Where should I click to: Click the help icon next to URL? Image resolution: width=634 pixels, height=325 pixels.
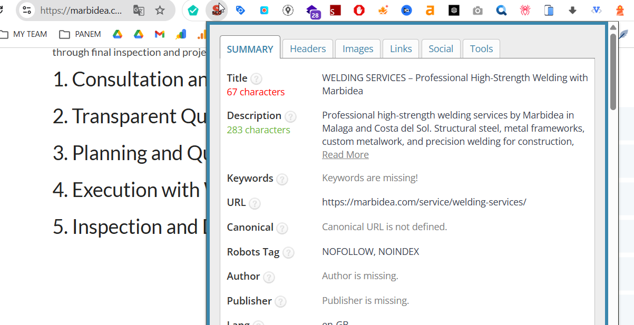click(255, 203)
